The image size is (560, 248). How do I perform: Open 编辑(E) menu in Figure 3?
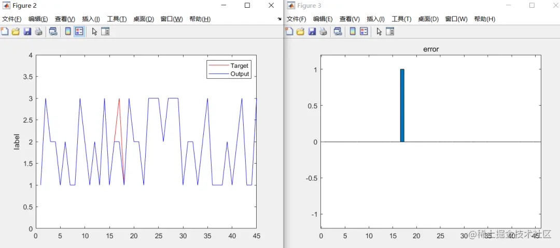[x=323, y=19]
